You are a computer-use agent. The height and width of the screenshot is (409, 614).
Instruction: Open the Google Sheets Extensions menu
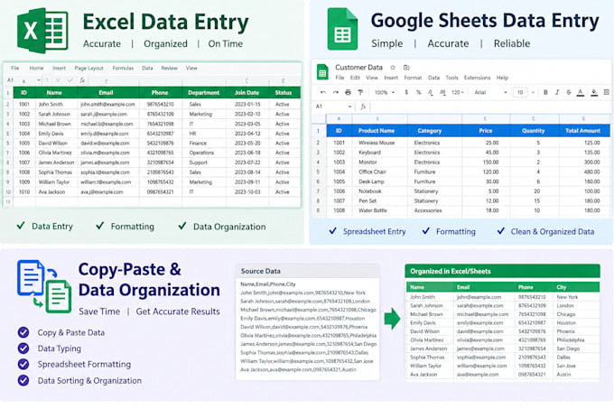[477, 78]
